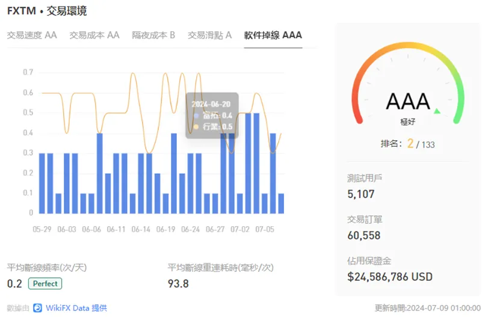Click the AAA rating on gauge
482x317 pixels.
[408, 102]
